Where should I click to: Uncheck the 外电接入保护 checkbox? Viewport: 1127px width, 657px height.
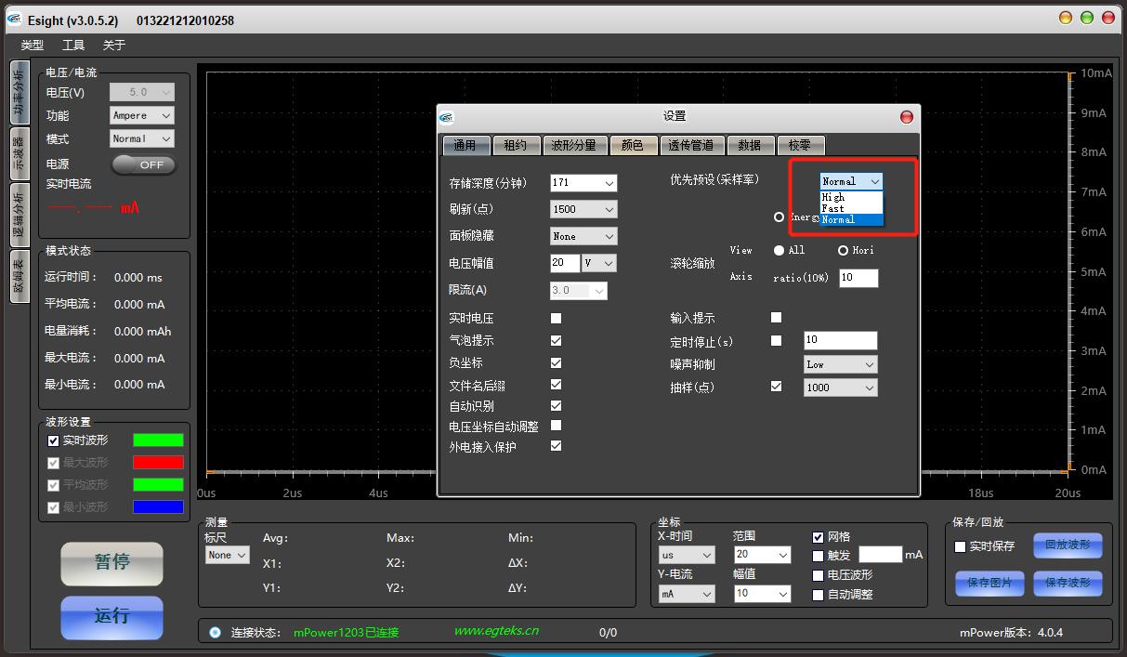pos(556,446)
